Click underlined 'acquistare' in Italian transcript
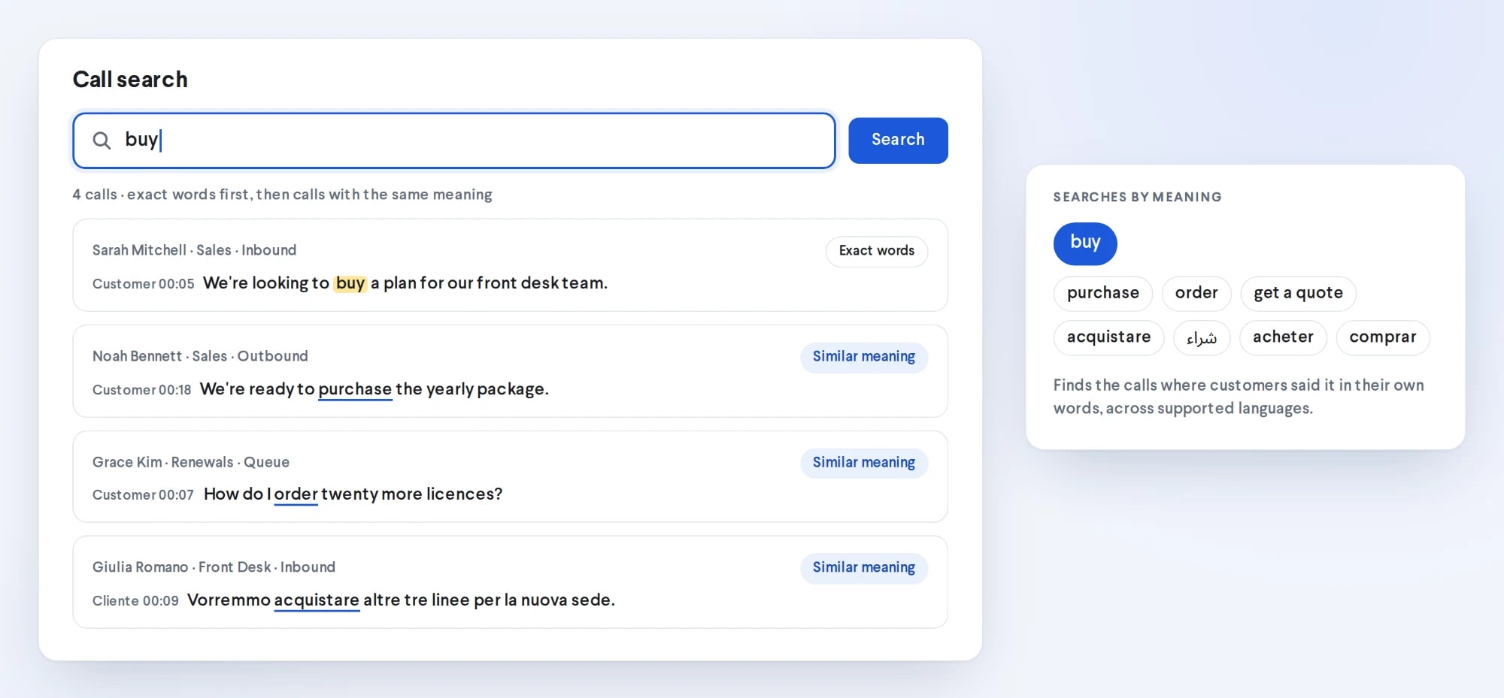This screenshot has width=1504, height=698. coord(317,600)
